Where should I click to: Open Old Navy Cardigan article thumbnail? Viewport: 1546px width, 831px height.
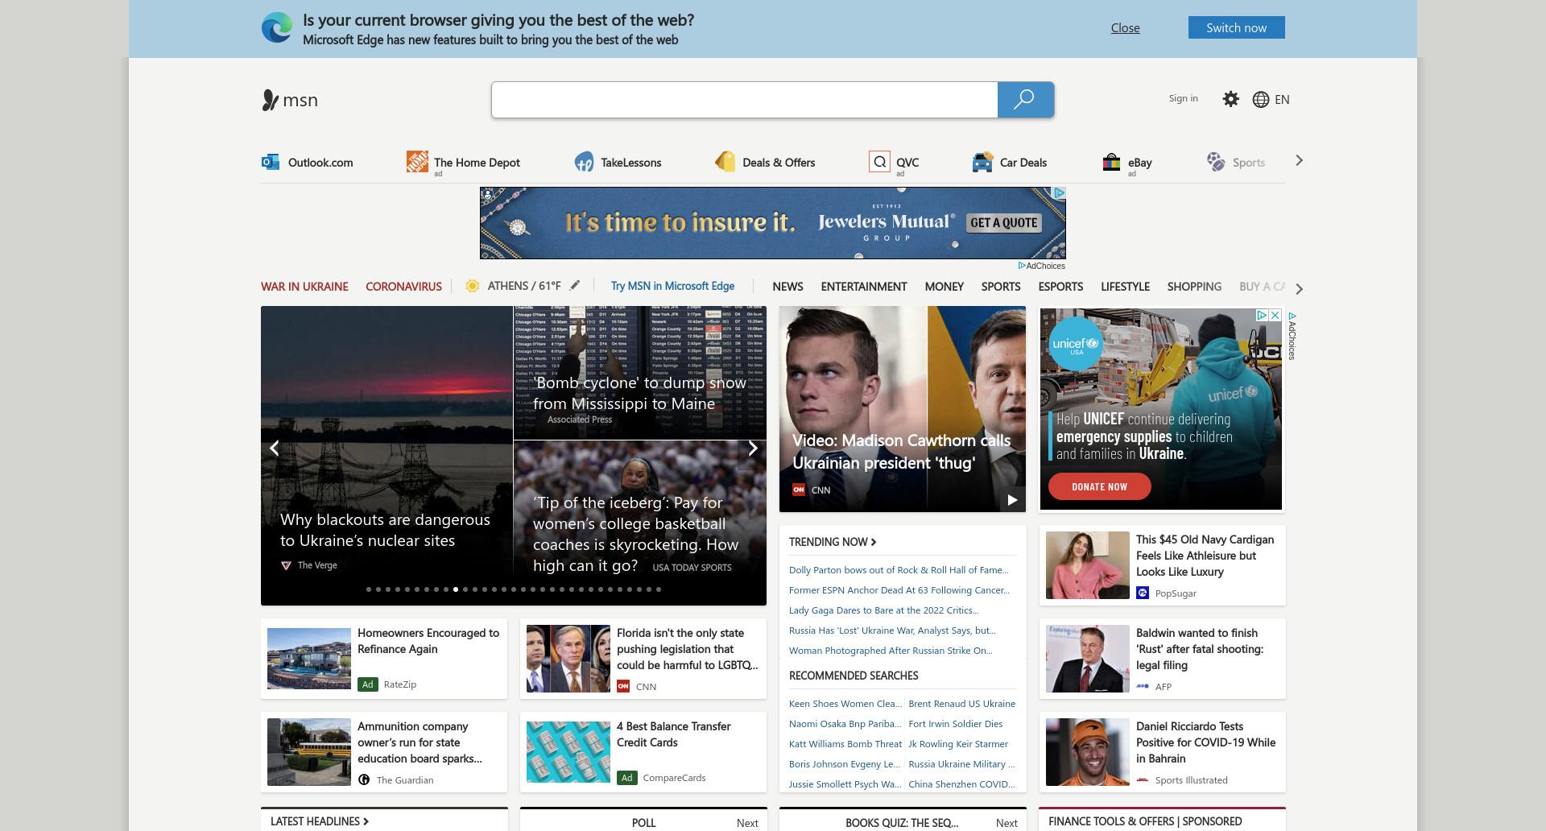click(1088, 565)
